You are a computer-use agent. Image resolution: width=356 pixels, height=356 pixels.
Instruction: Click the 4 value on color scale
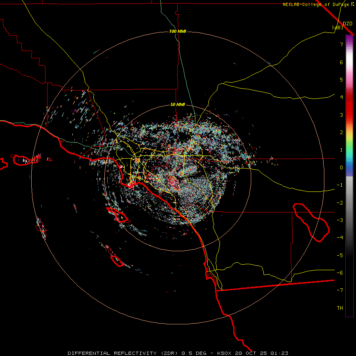coord(341,97)
